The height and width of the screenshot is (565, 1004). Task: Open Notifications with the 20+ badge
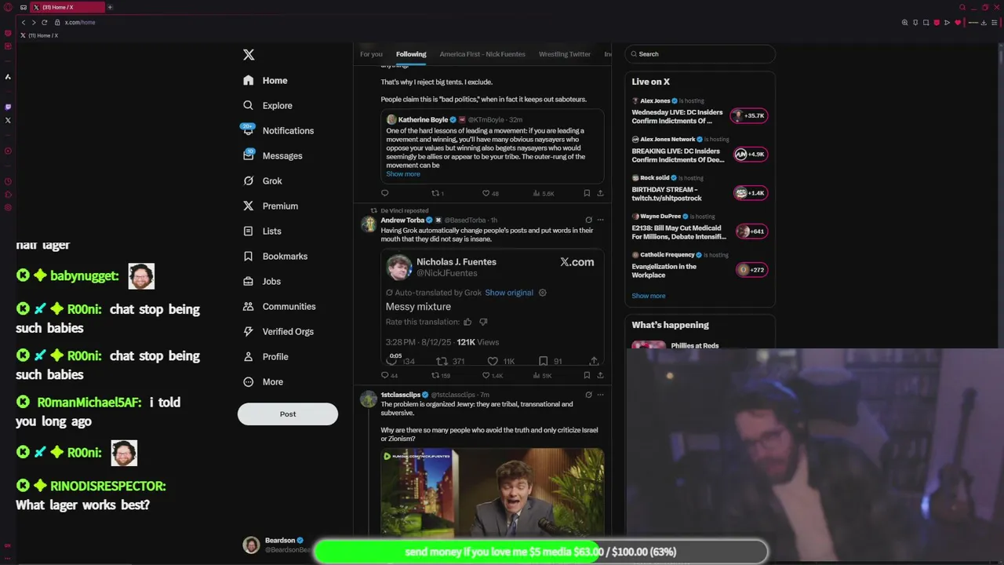coord(278,130)
